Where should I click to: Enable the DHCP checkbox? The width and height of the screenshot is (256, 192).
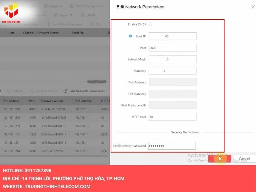click(150, 24)
